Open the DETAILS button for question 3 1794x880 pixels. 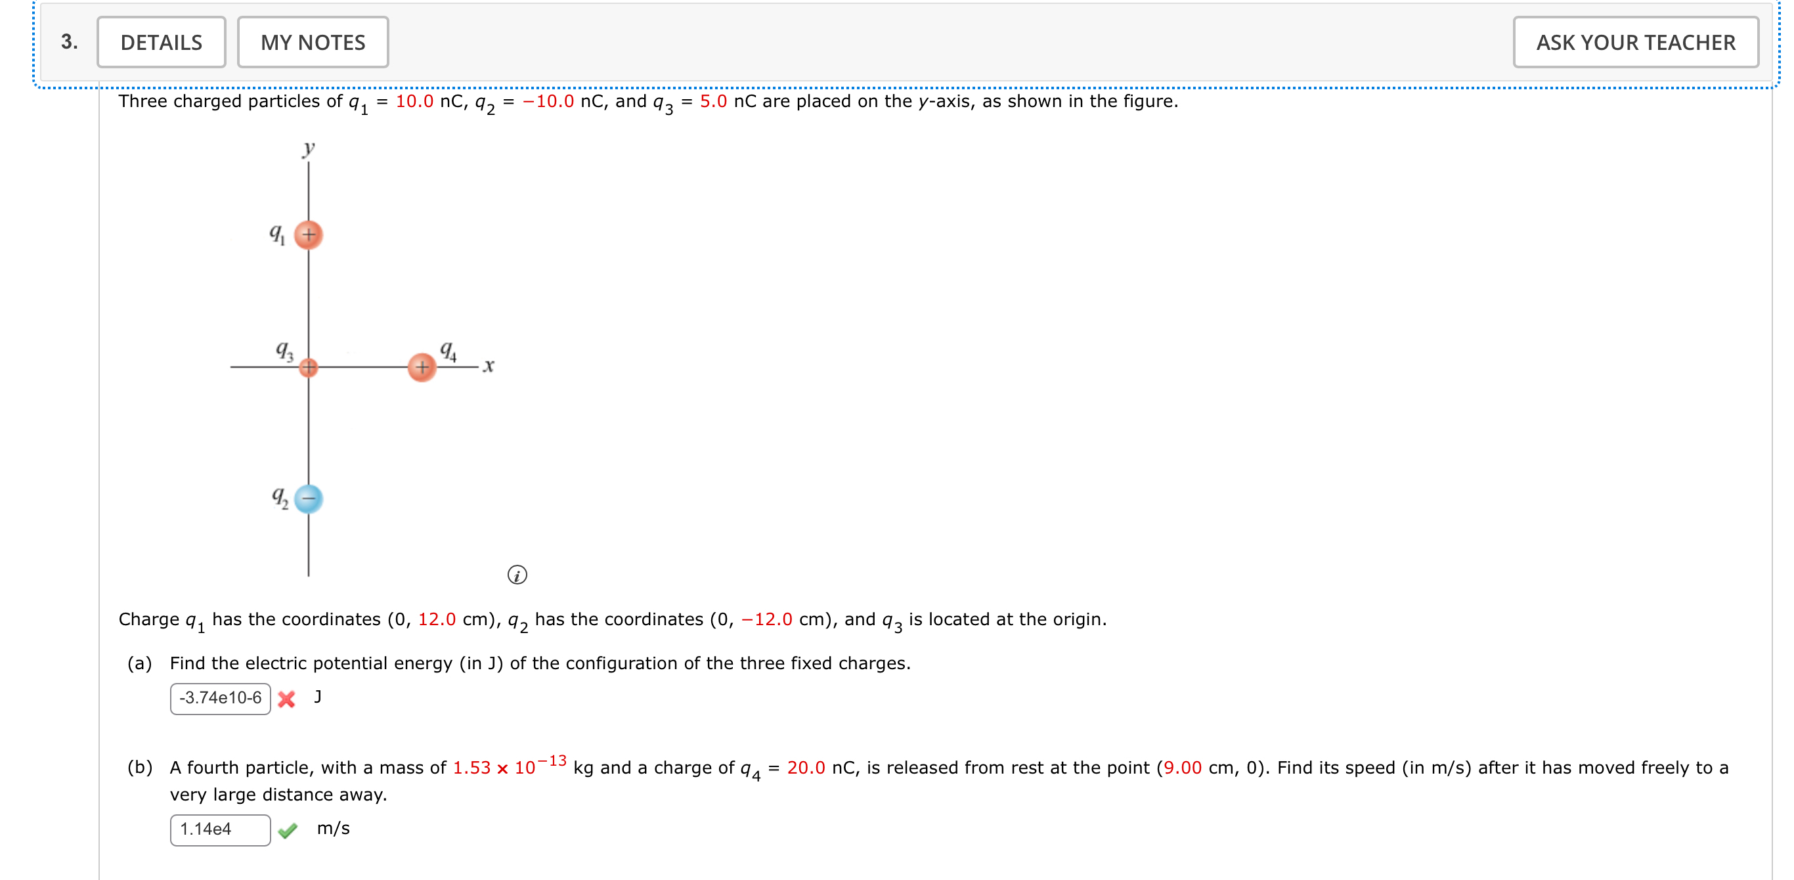[161, 43]
